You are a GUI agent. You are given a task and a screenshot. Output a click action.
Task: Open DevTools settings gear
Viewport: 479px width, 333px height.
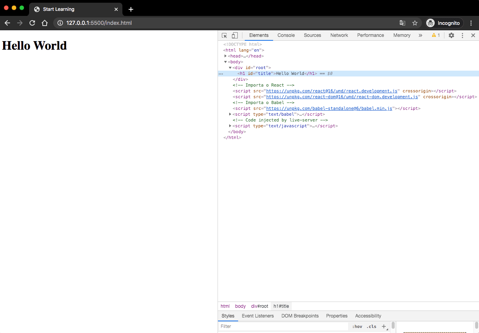[x=451, y=35]
